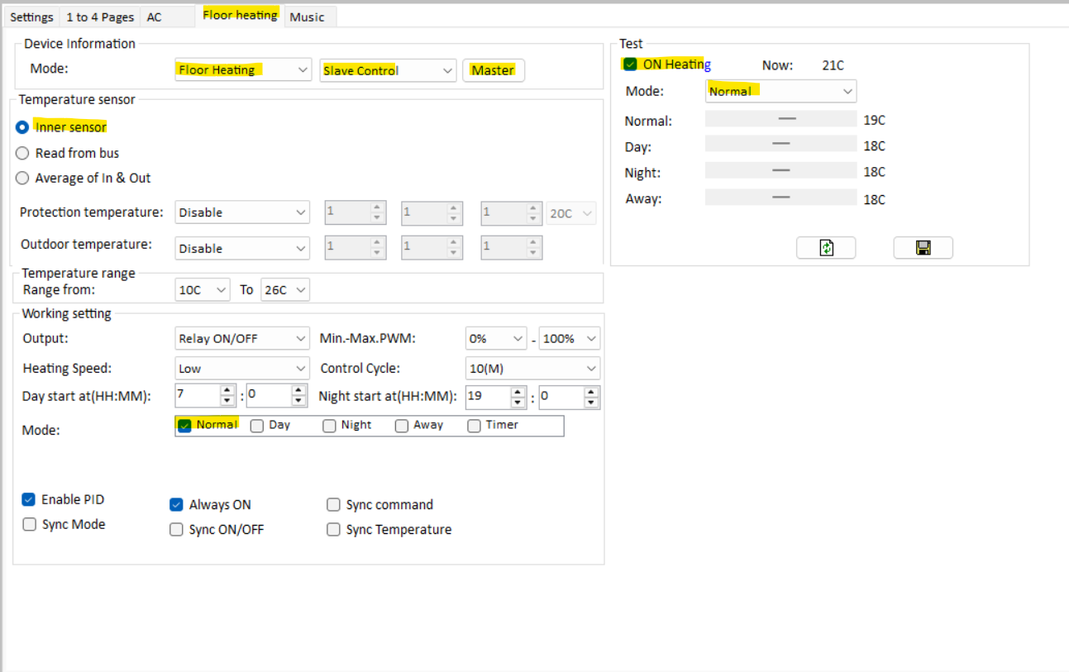The height and width of the screenshot is (672, 1069).
Task: Click the refresh icon button in Test panel
Action: [x=825, y=248]
